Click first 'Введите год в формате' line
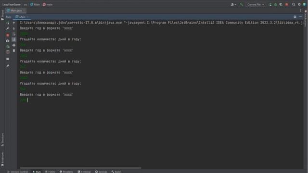308x173 pixels. coord(47,28)
